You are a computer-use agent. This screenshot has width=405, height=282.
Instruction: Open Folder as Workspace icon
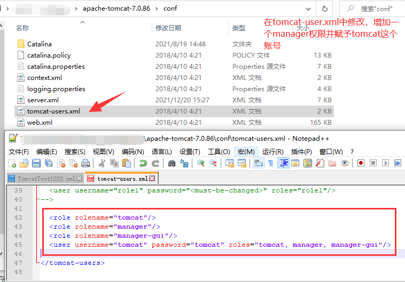tap(332, 163)
